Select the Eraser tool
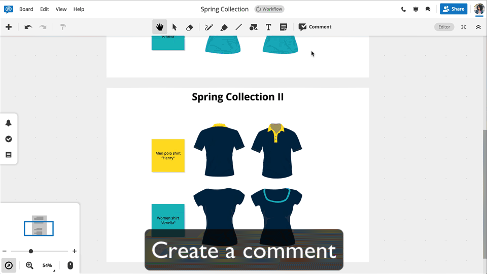This screenshot has width=487, height=274. click(189, 27)
